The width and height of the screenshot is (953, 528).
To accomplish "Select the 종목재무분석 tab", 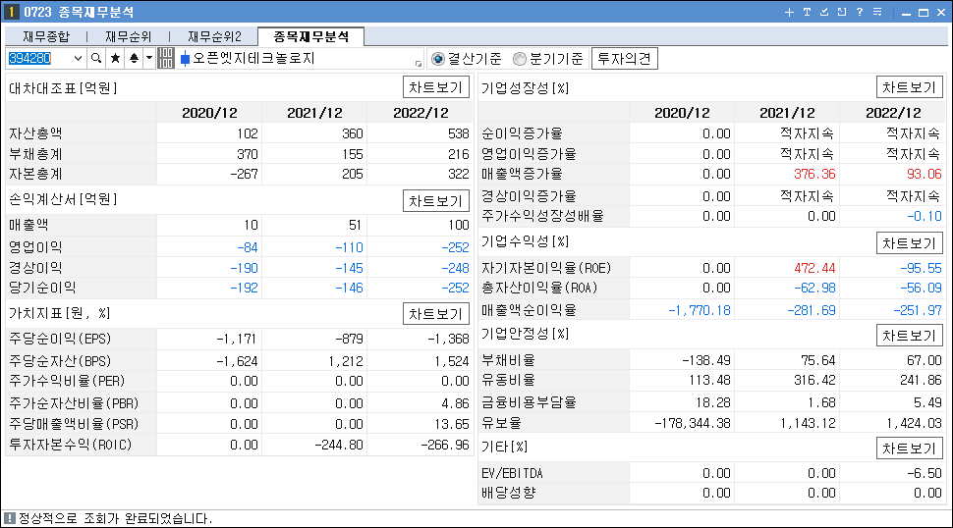I will [311, 36].
